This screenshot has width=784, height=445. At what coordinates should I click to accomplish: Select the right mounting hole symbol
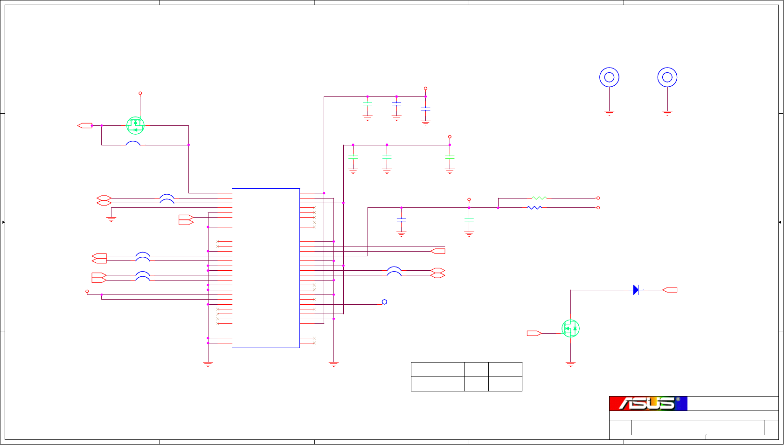coord(667,77)
